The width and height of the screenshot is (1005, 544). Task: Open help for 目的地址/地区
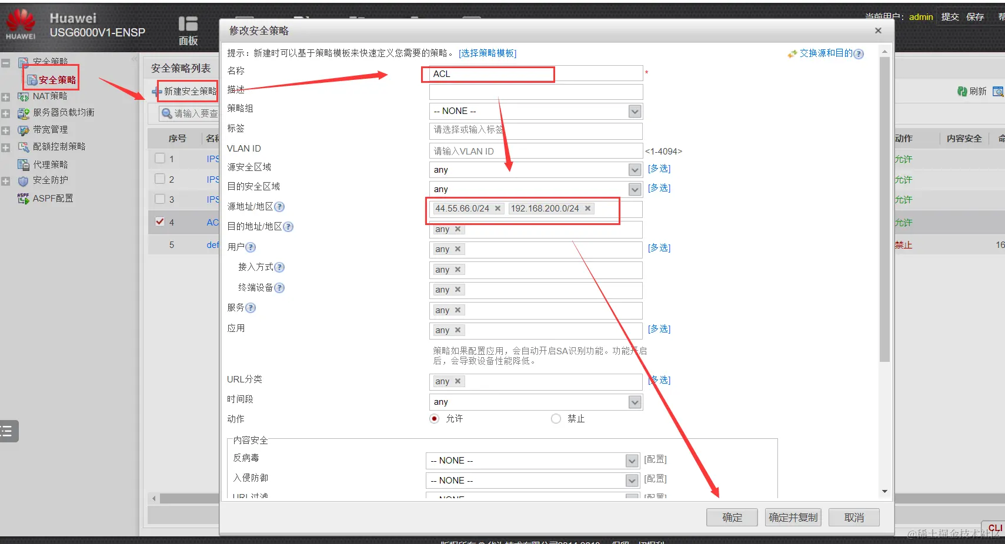(x=288, y=227)
